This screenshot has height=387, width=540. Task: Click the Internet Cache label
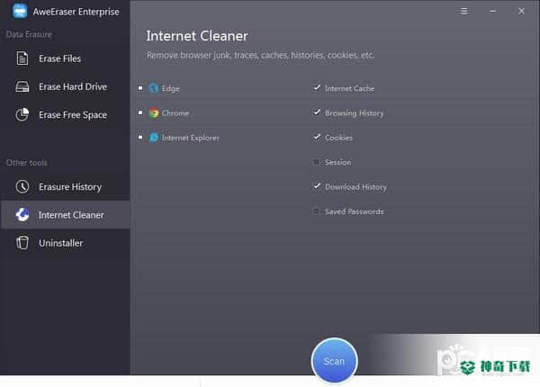(x=349, y=88)
